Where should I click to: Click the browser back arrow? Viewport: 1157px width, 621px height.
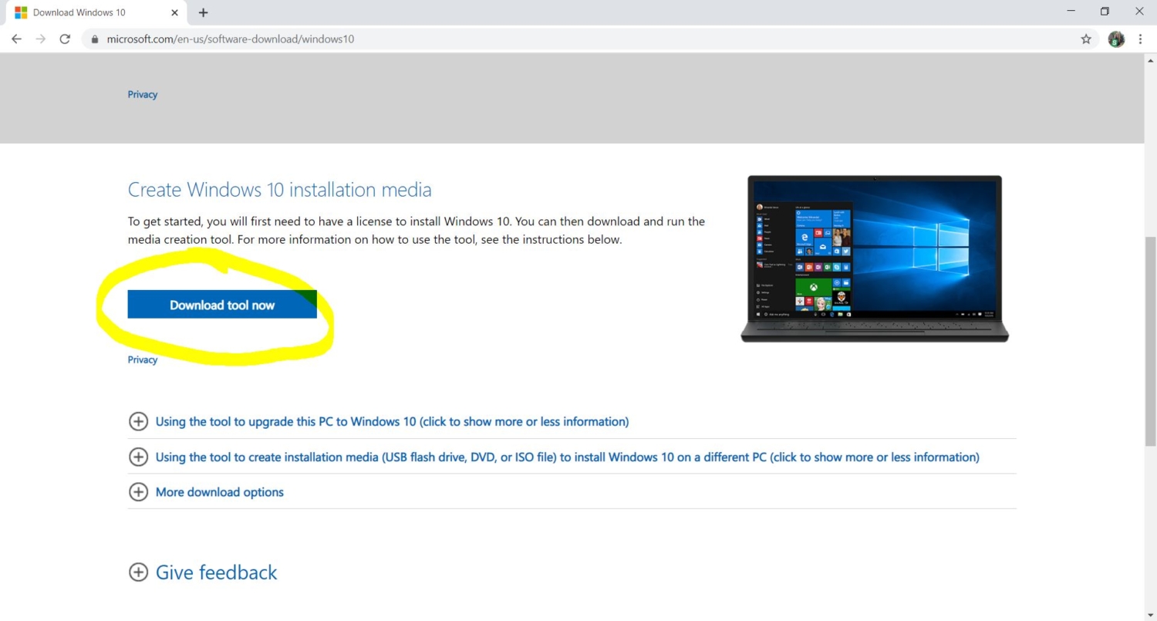(x=16, y=39)
